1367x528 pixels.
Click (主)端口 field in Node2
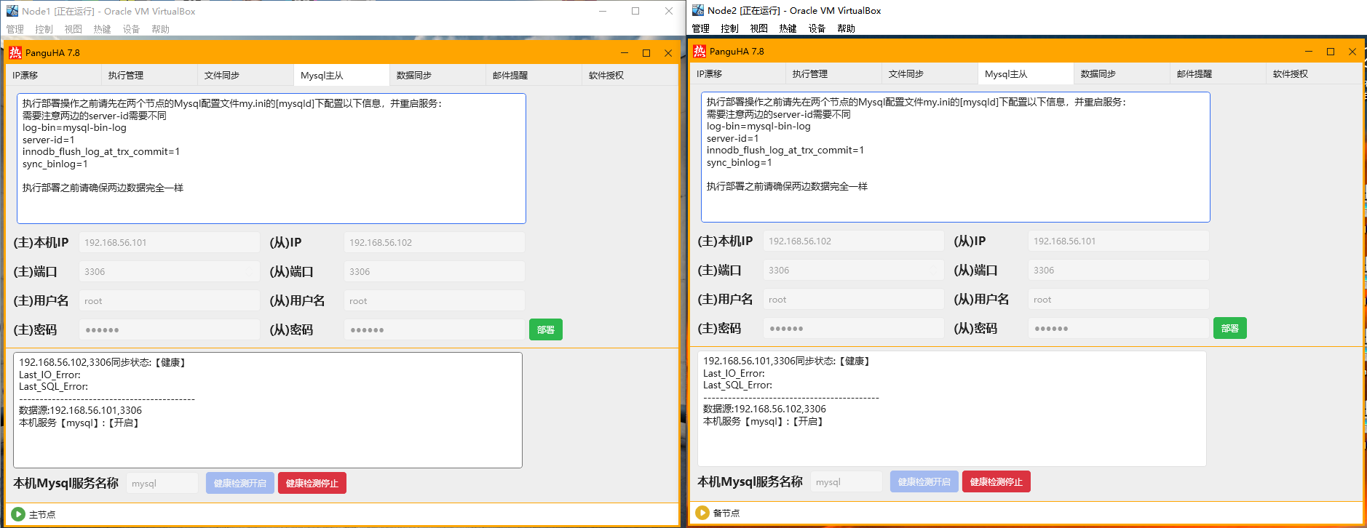click(x=854, y=270)
